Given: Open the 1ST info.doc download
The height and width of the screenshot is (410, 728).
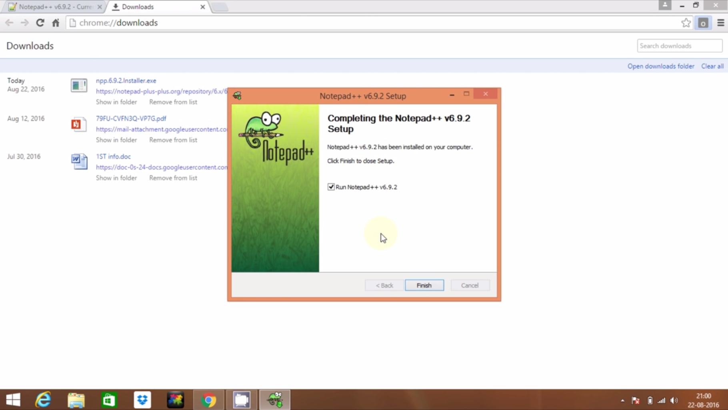Looking at the screenshot, I should coord(113,157).
